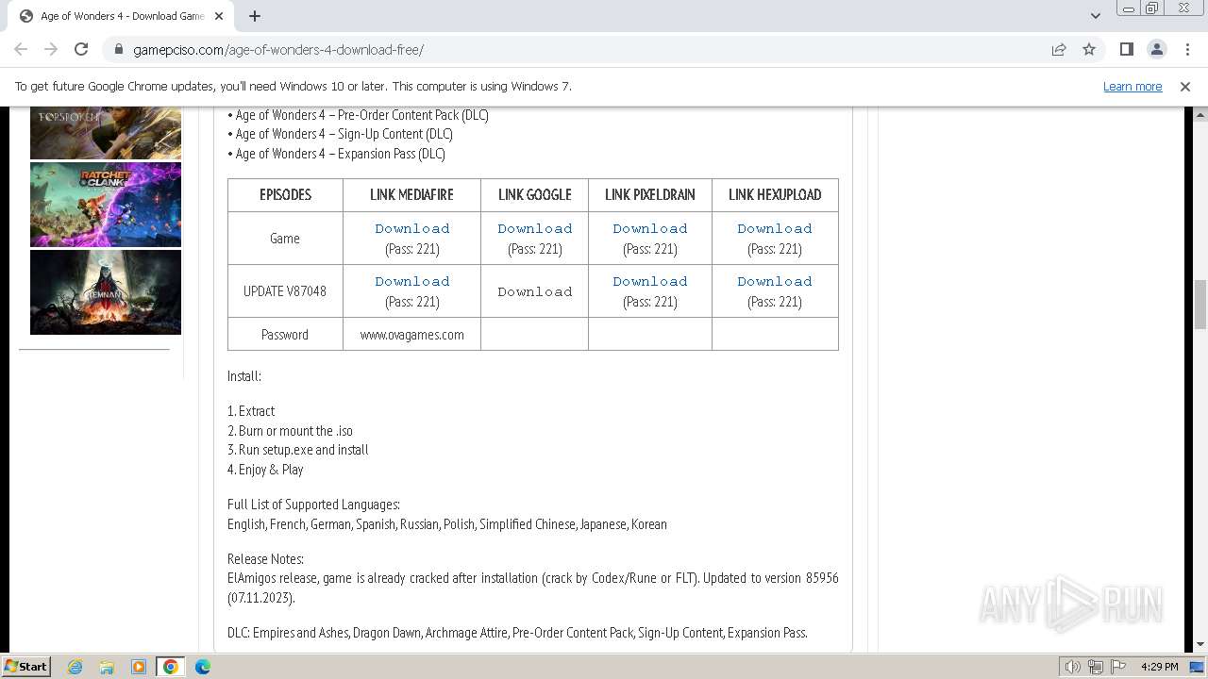The height and width of the screenshot is (679, 1208).
Task: Open Chrome three-dot menu
Action: point(1187,49)
